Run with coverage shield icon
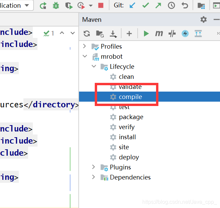220x208 pixels. [69, 6]
